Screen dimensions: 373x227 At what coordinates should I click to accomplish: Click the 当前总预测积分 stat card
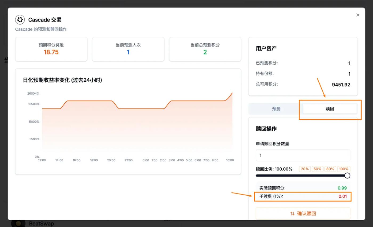(205, 49)
